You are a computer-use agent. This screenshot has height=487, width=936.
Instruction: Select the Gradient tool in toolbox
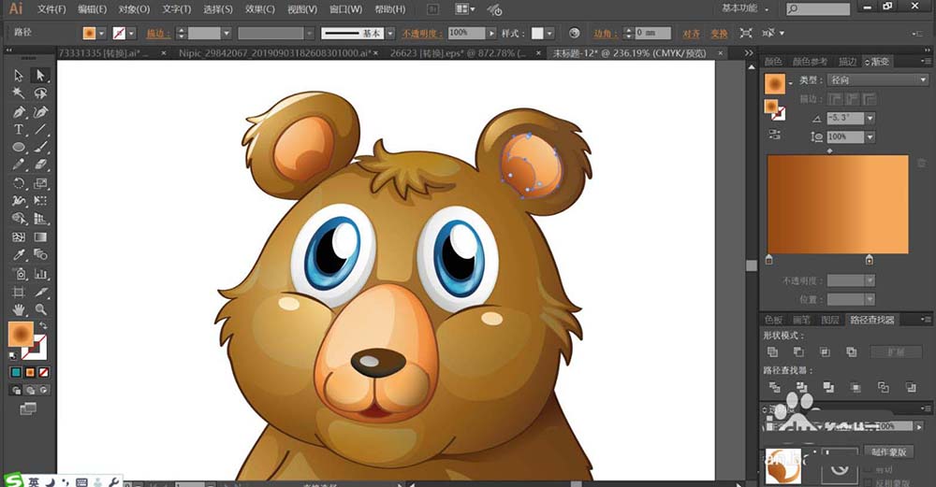coord(40,236)
